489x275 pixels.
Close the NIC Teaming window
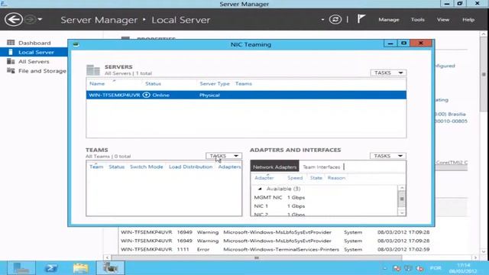(x=421, y=44)
